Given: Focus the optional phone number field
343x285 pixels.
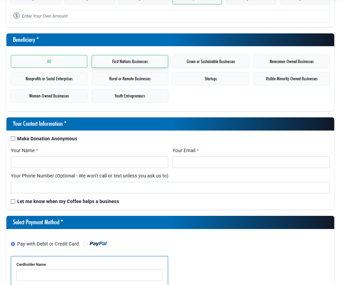Looking at the screenshot, I should [x=170, y=188].
